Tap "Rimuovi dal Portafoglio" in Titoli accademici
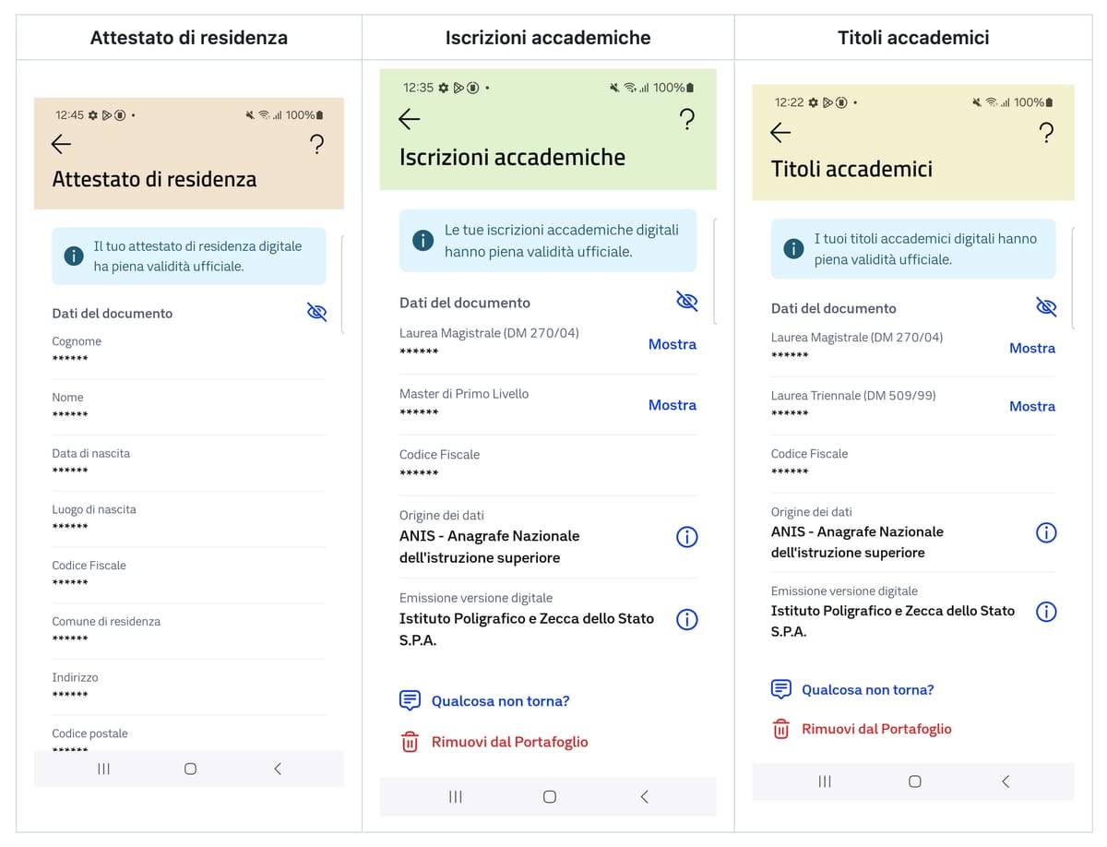Viewport: 1107px width, 847px height. tap(875, 729)
